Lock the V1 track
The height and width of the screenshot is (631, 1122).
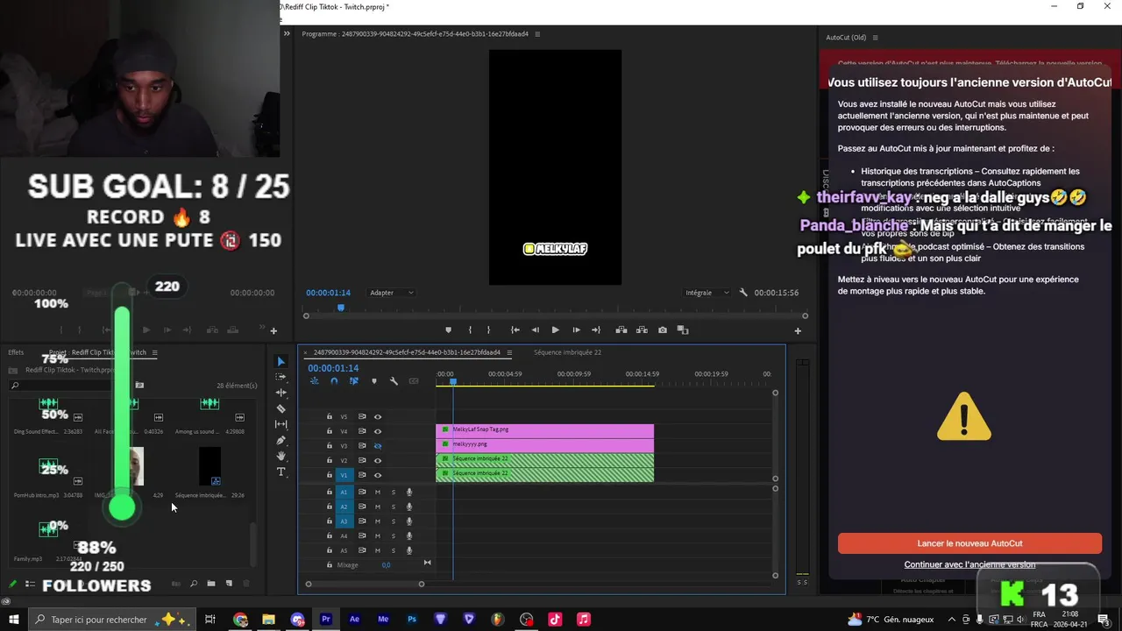click(x=330, y=475)
